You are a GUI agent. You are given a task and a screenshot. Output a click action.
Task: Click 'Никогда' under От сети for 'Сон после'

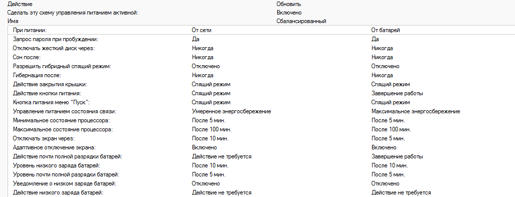pyautogui.click(x=203, y=58)
